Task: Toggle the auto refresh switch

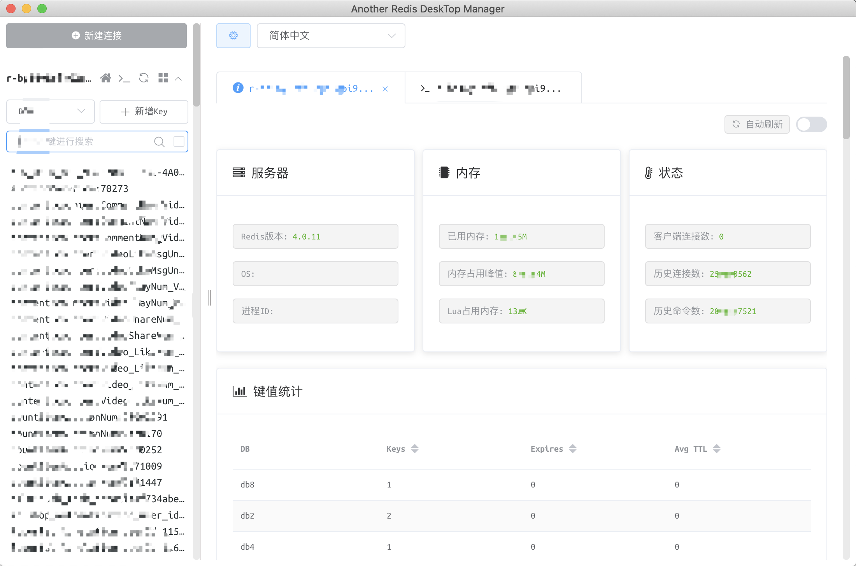Action: click(x=811, y=124)
